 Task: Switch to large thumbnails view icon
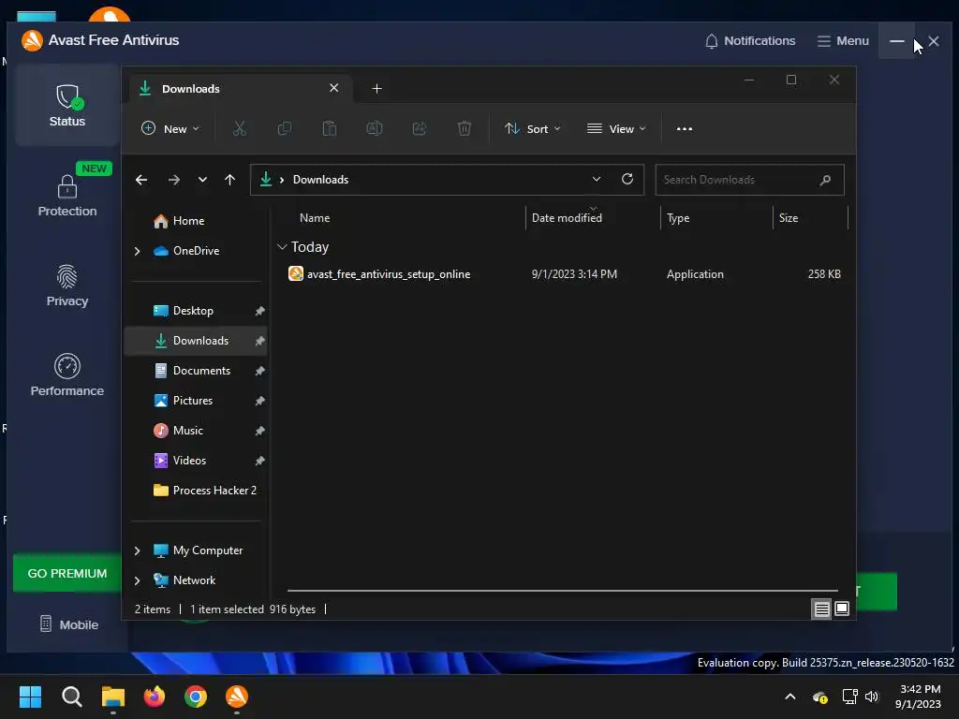tap(842, 609)
